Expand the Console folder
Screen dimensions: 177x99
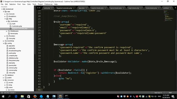pyautogui.click(x=5, y=14)
